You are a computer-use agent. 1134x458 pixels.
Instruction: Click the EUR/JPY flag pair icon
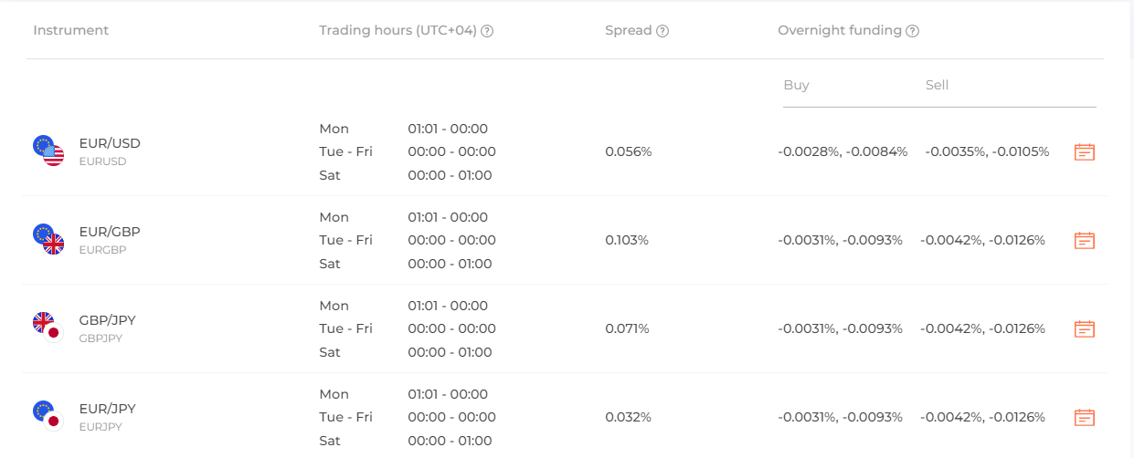pyautogui.click(x=47, y=415)
